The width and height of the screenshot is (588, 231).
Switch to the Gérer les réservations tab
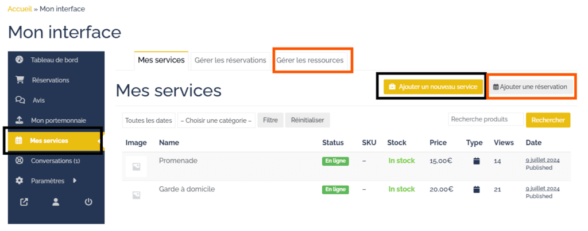[230, 60]
